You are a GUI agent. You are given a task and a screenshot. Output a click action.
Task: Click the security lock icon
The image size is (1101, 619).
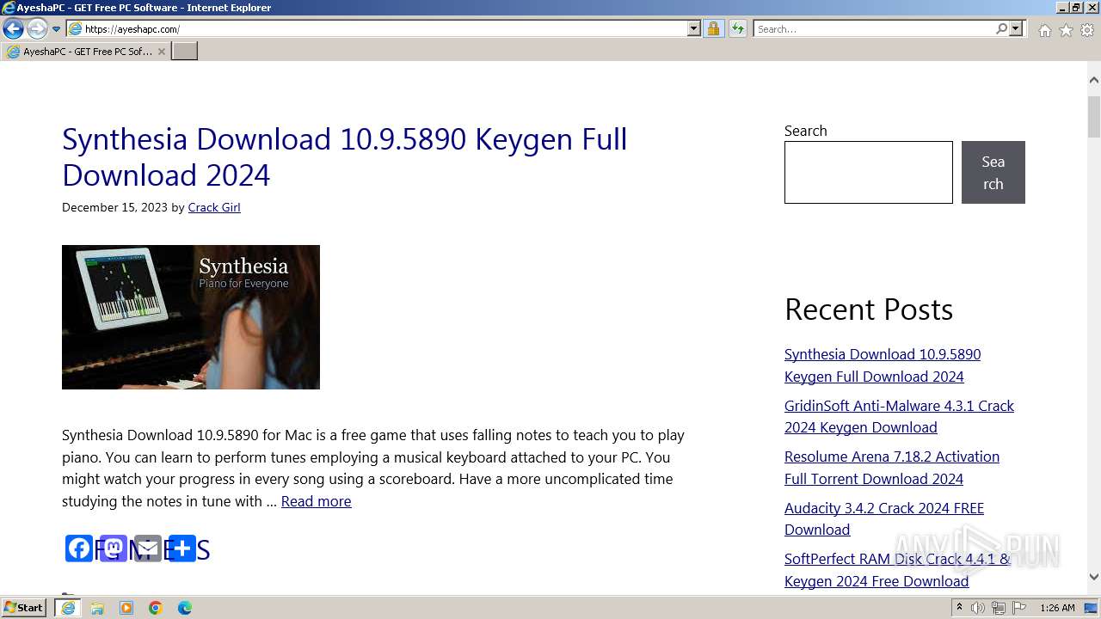tap(713, 28)
